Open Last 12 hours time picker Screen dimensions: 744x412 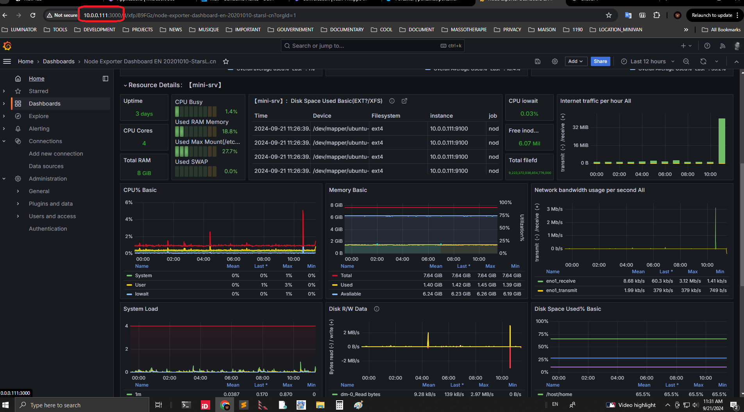(x=648, y=61)
